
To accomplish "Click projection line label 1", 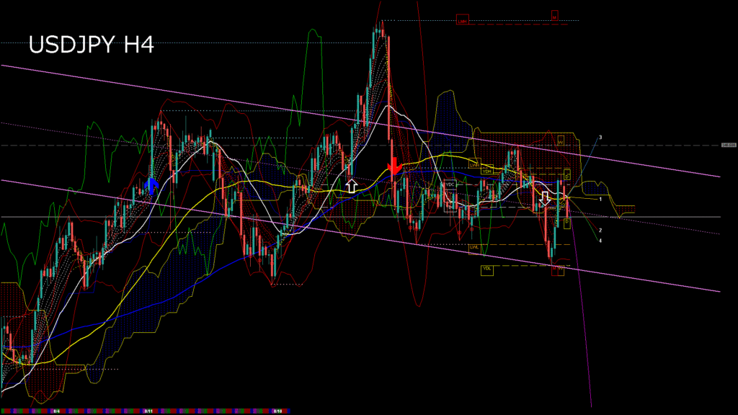I will point(600,199).
